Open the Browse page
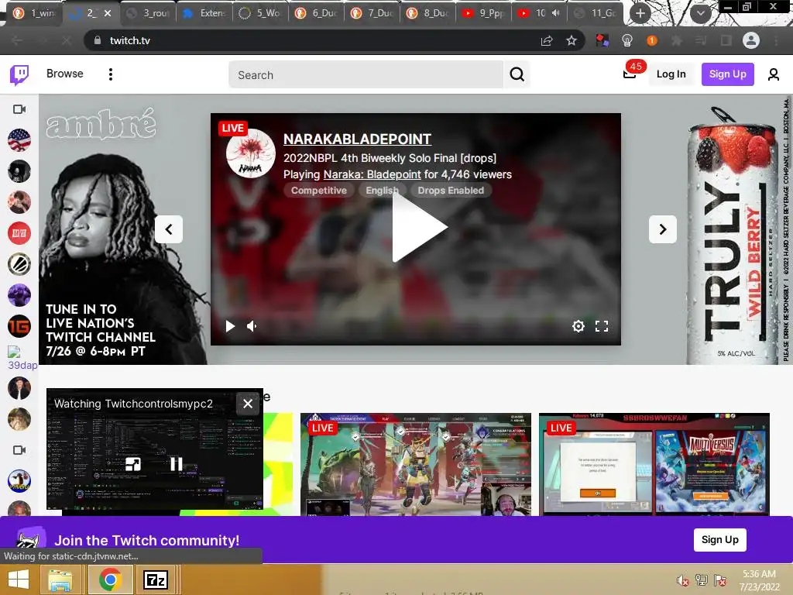This screenshot has height=595, width=793. pyautogui.click(x=65, y=74)
